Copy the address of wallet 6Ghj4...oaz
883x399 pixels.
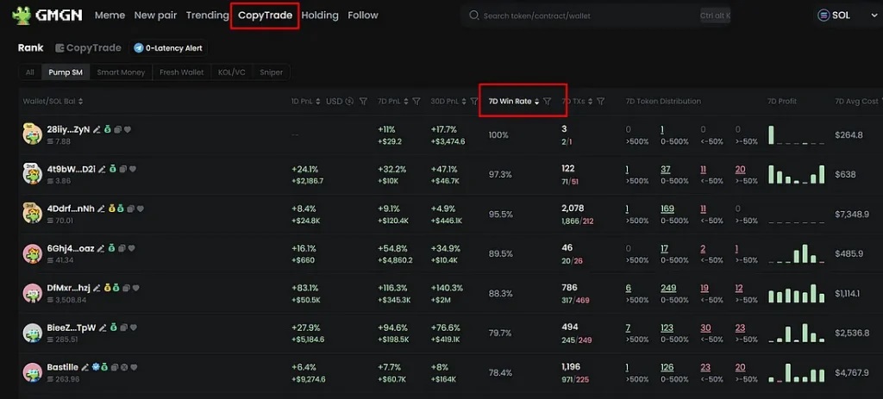point(122,248)
